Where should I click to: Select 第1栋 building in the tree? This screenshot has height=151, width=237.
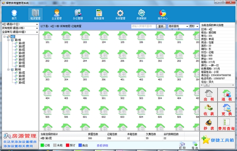point(18,40)
